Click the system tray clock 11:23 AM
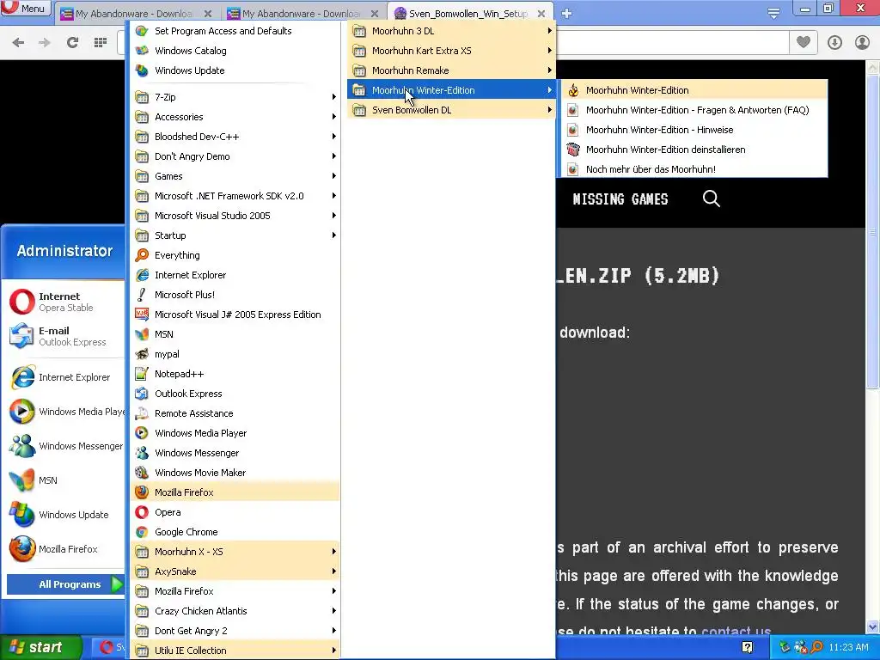 click(848, 647)
